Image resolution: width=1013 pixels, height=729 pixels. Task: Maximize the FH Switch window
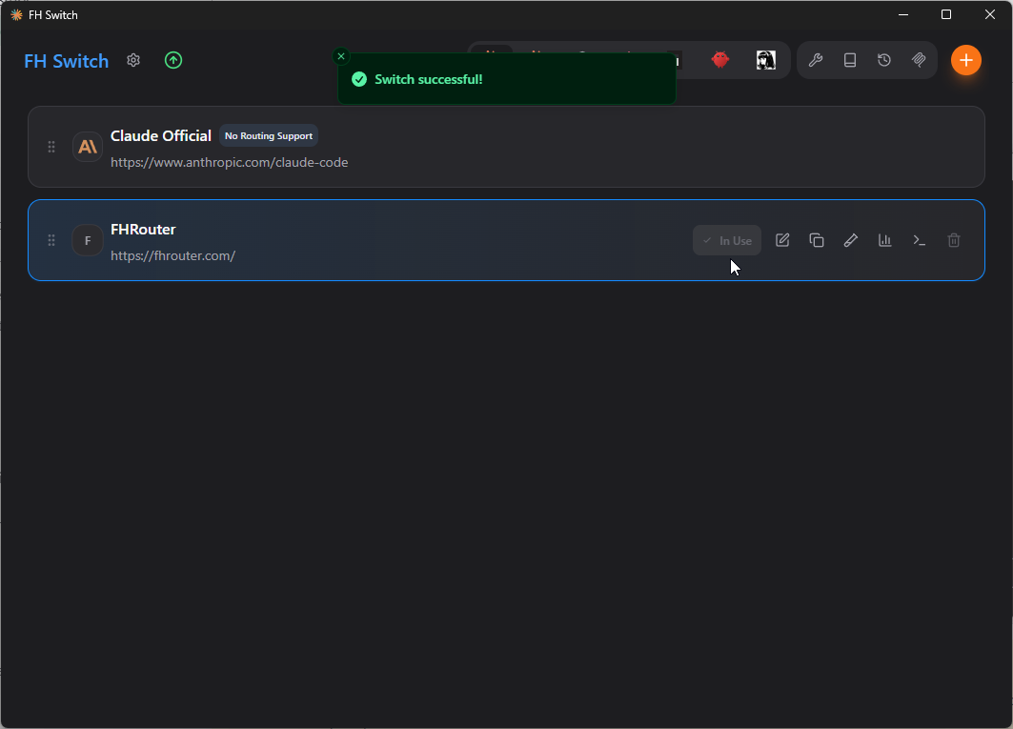pyautogui.click(x=945, y=14)
